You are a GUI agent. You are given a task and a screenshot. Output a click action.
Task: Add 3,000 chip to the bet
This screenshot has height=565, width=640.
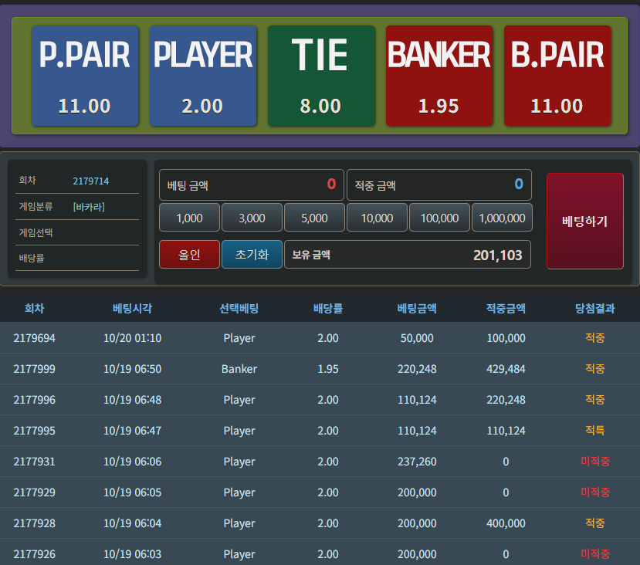click(x=252, y=218)
